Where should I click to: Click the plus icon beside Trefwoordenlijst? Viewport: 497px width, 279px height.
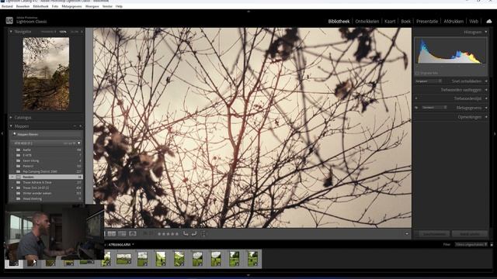tap(416, 98)
